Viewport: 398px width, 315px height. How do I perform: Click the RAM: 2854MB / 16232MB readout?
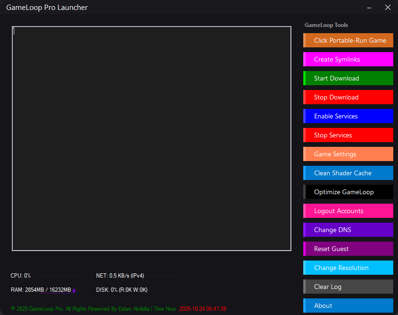[41, 290]
